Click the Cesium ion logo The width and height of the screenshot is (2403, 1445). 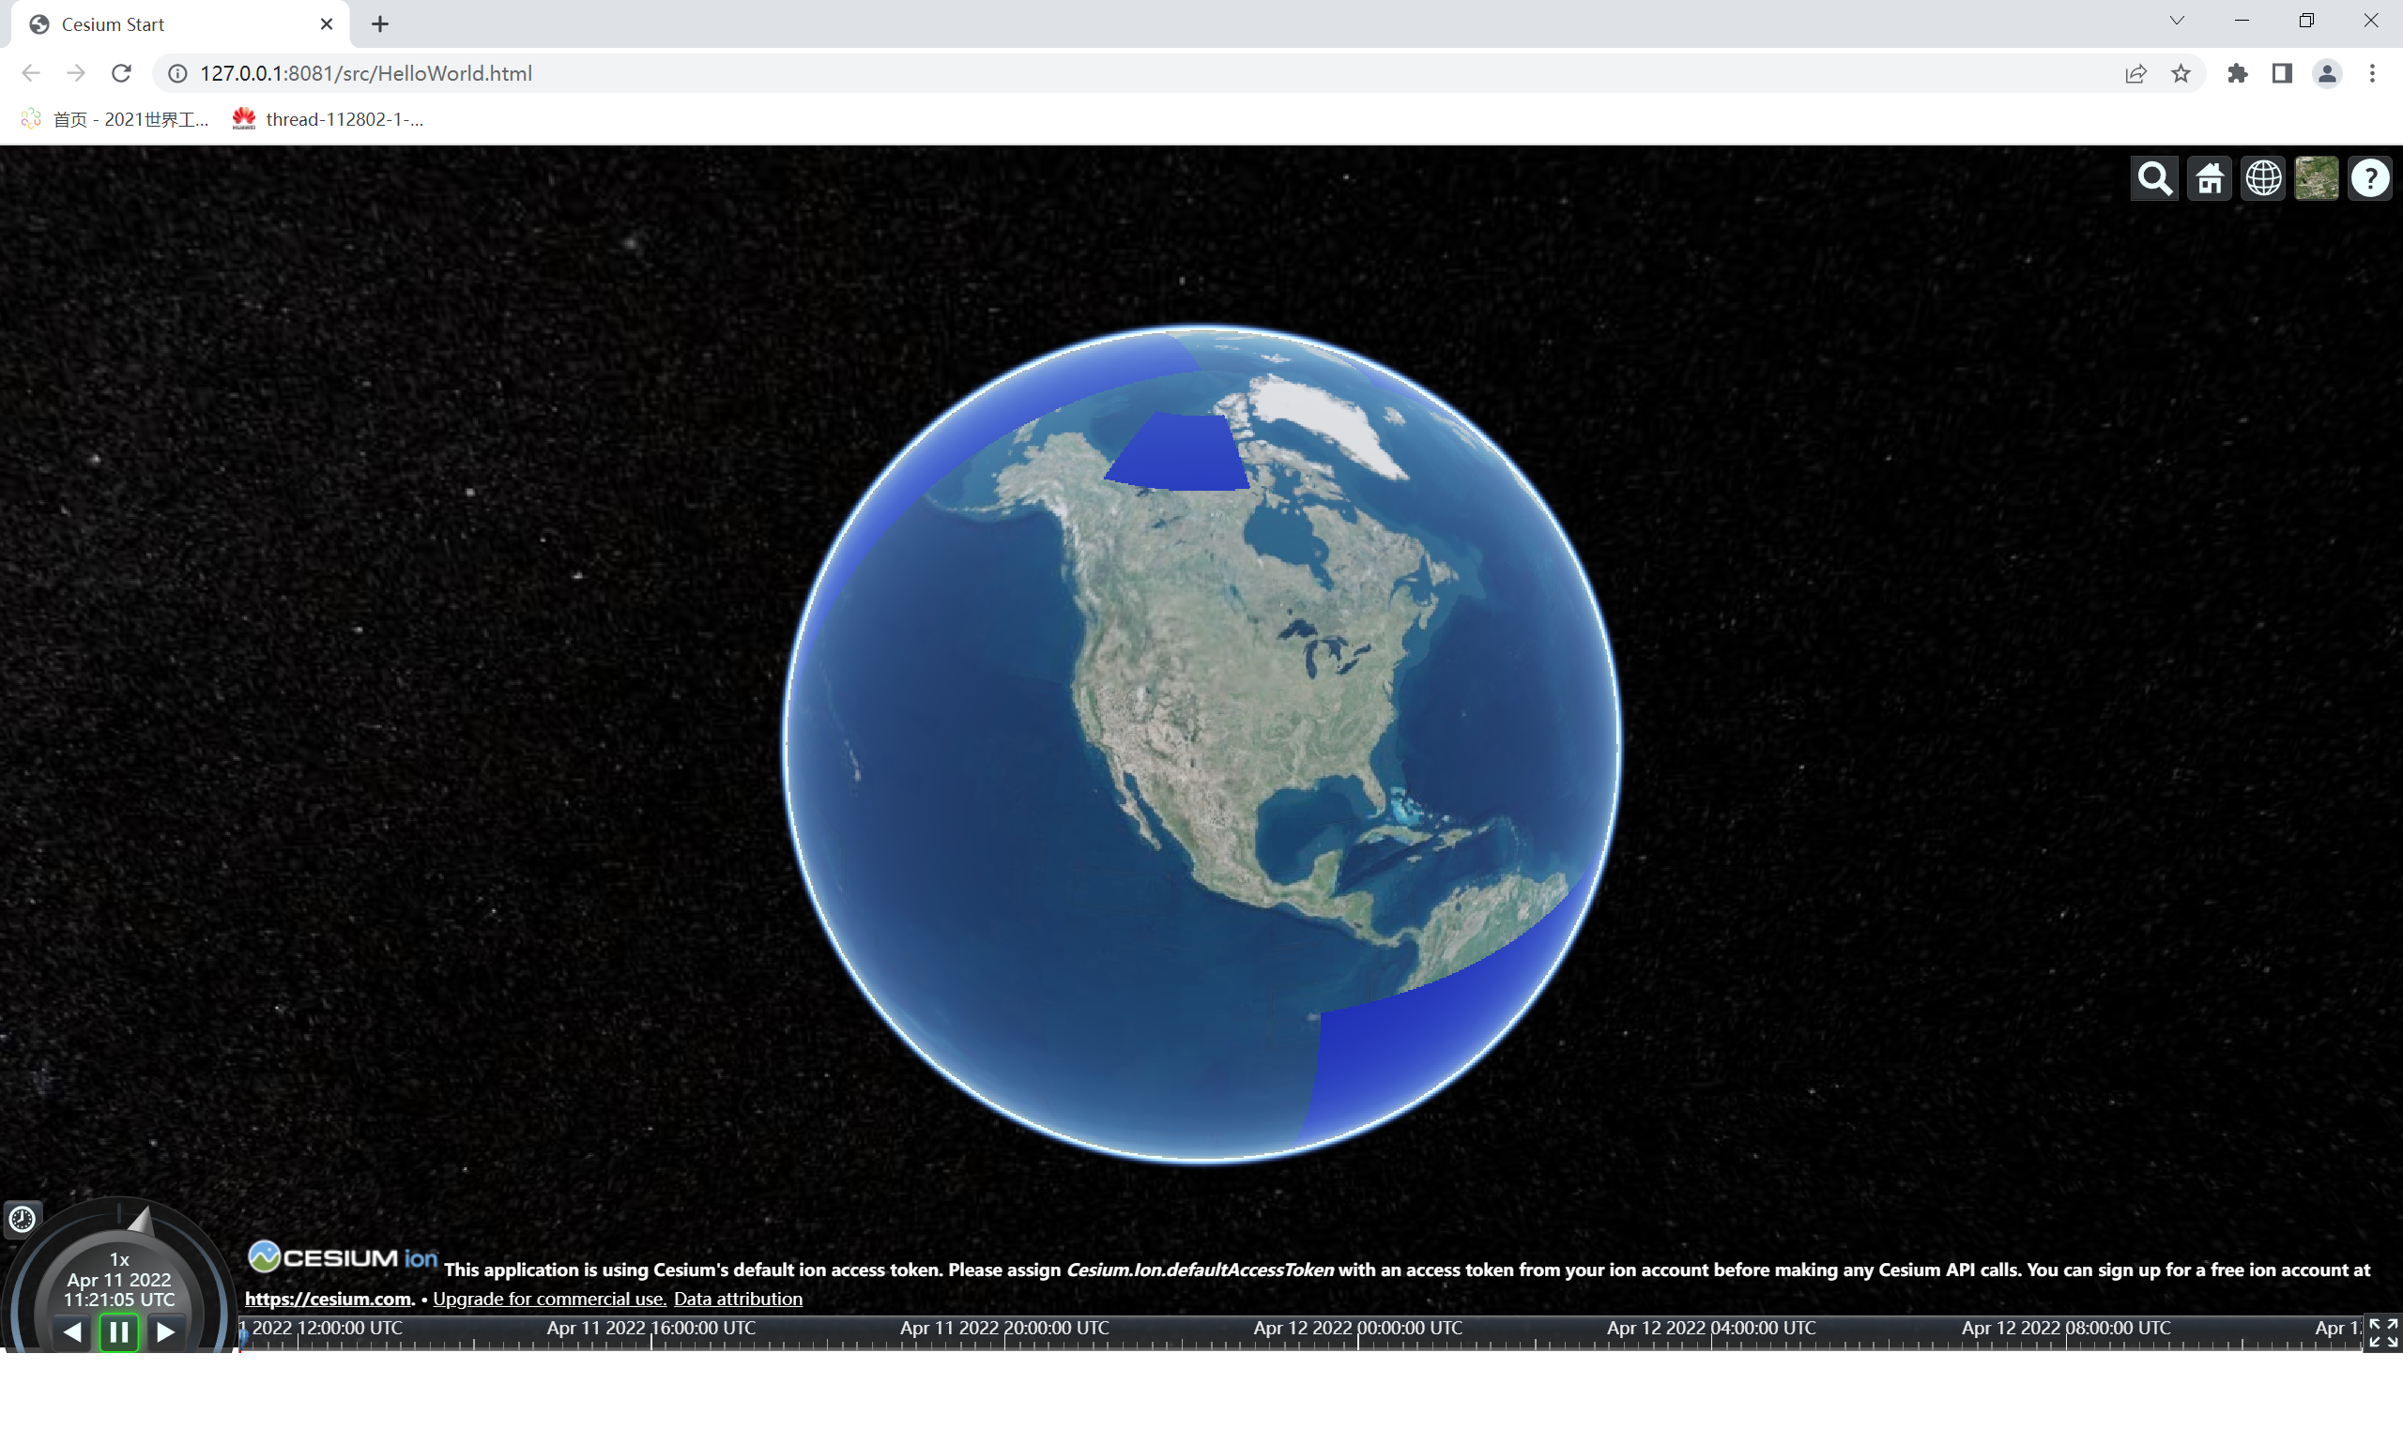[342, 1257]
